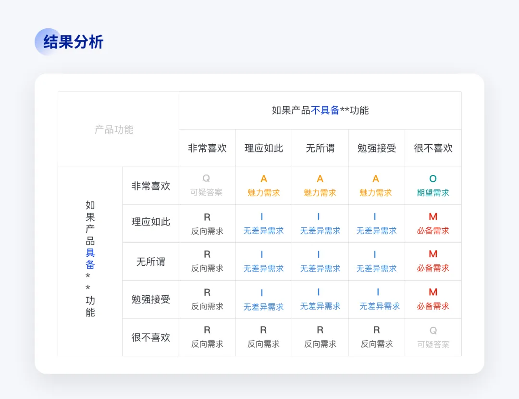This screenshot has width=519, height=399.
Task: Click M 必备需求 in 无所谓 row
Action: pos(433,262)
